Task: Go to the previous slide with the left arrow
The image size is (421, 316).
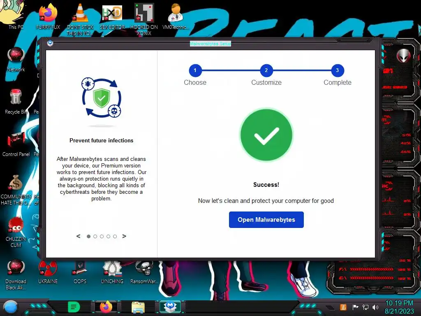Action: point(78,236)
